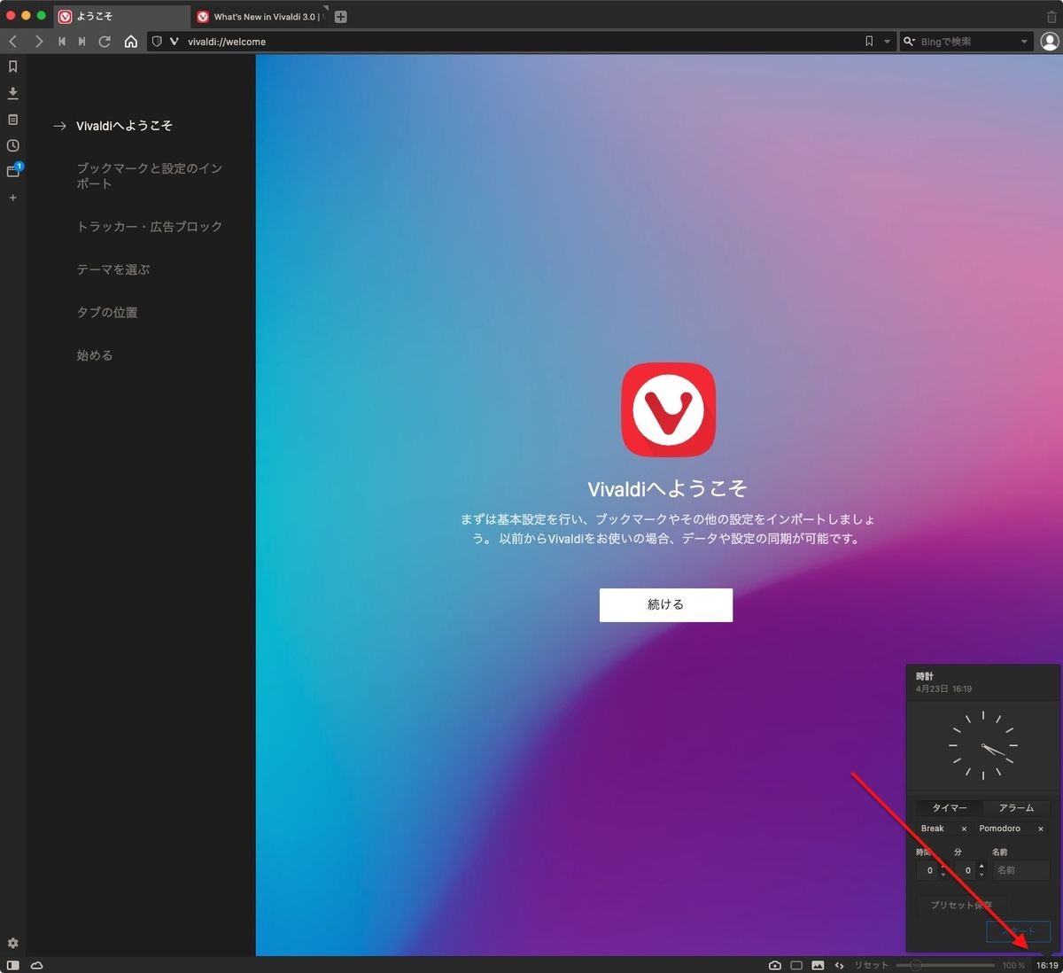Click the 16:19 status bar clock
Image resolution: width=1063 pixels, height=973 pixels.
[x=1047, y=965]
